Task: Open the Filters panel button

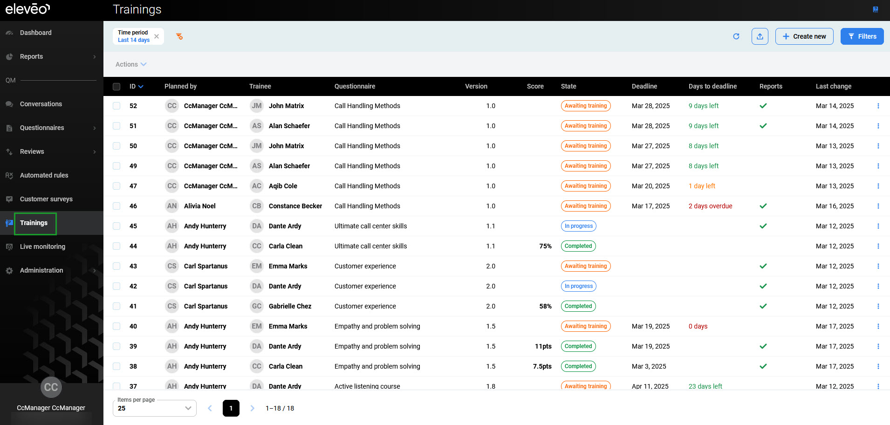Action: 862,36
